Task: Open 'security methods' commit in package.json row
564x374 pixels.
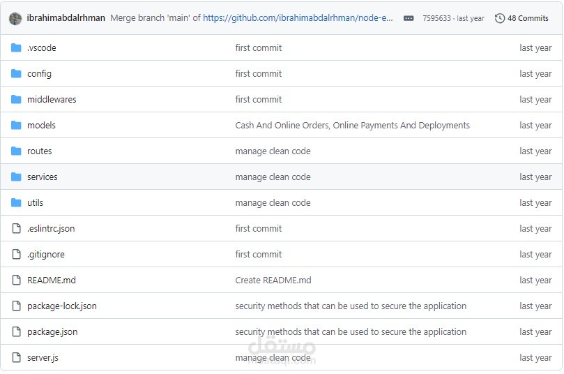Action: coord(351,332)
